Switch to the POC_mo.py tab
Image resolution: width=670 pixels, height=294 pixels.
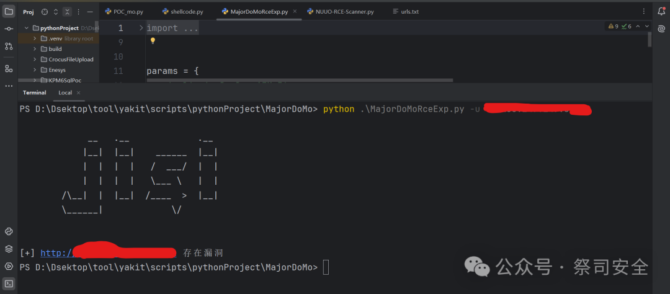pos(124,12)
